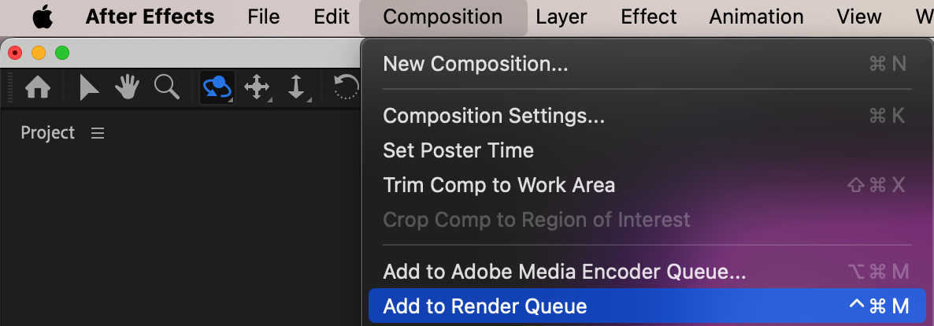Click Add to Render Queue
Viewport: 934px width, 326px height.
485,306
